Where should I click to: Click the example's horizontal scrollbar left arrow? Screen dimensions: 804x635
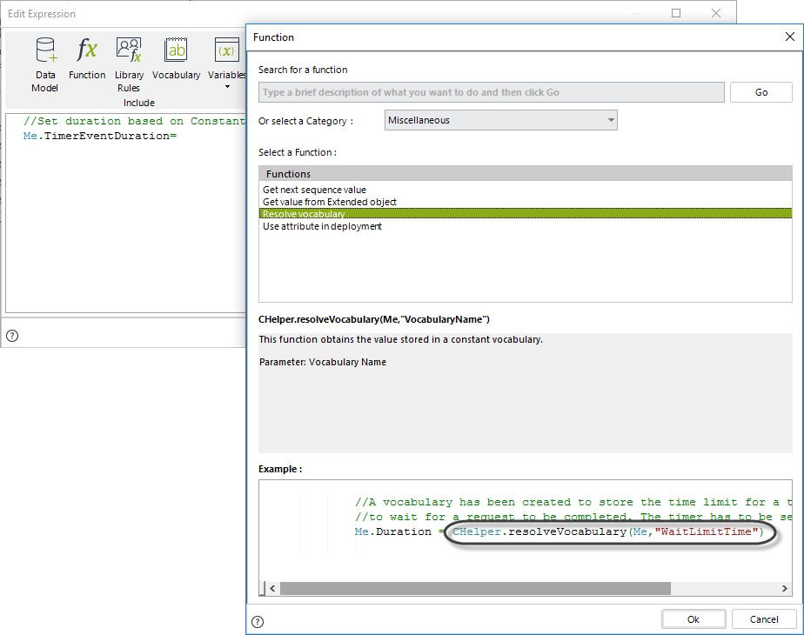[271, 588]
